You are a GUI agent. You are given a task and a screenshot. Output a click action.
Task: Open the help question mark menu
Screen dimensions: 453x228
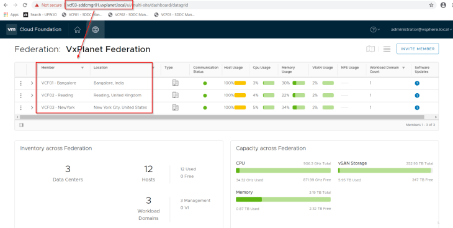[x=375, y=30]
